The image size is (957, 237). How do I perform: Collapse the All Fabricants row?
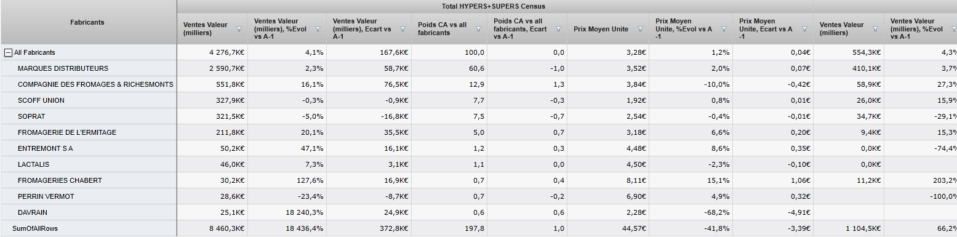(9, 53)
